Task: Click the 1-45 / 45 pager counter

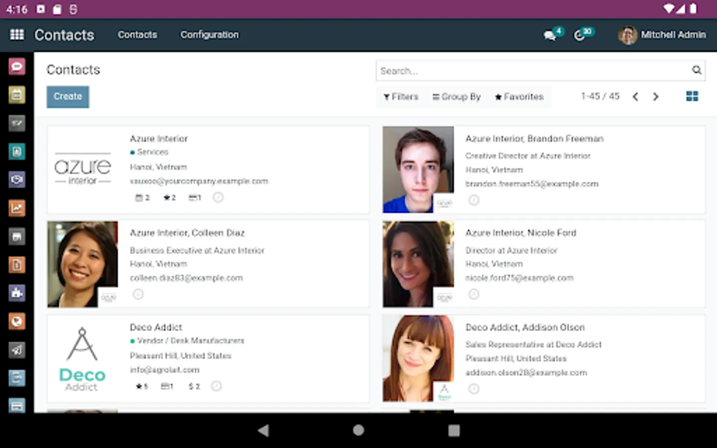Action: click(600, 97)
